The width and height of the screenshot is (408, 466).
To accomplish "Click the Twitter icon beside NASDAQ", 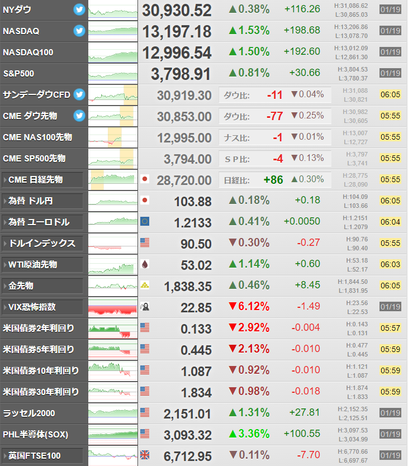I will click(79, 31).
